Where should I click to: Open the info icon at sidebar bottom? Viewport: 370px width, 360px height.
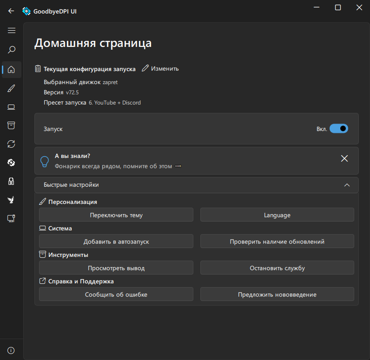(x=12, y=350)
